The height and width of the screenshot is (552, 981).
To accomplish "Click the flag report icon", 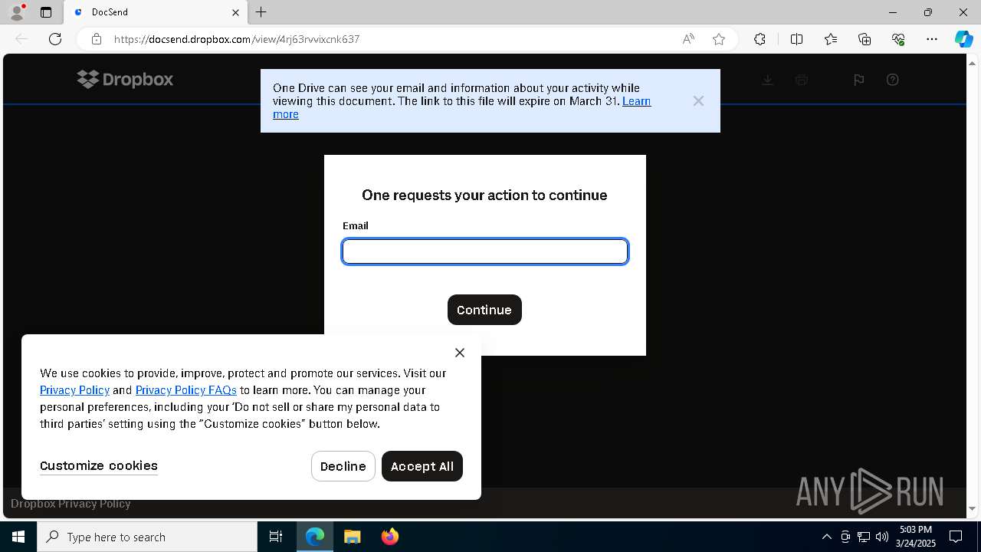I will tap(858, 80).
